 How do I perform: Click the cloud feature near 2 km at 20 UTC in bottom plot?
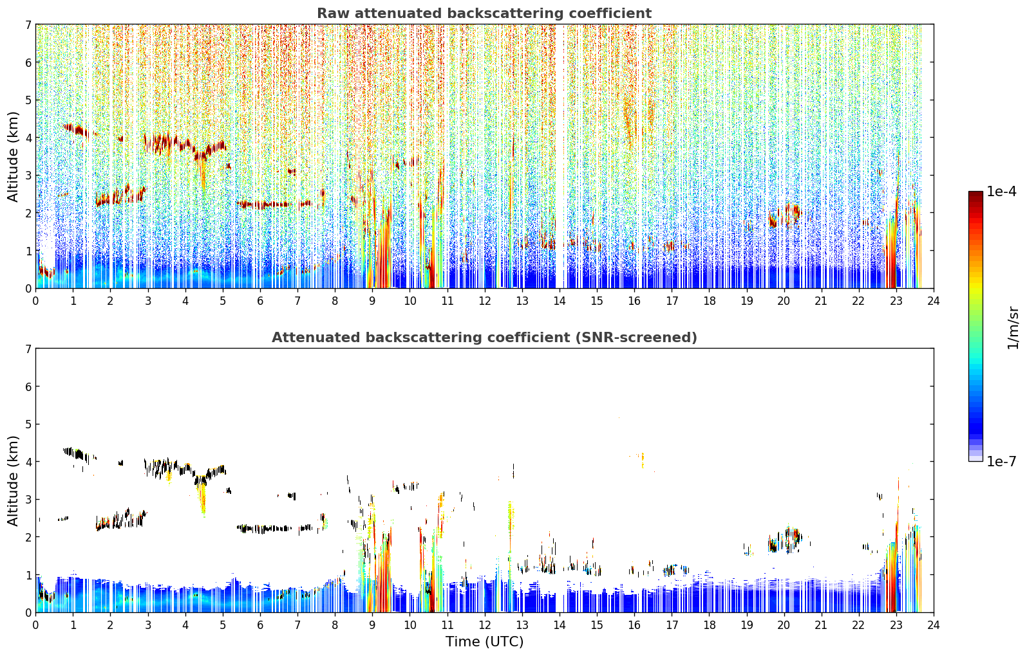[x=786, y=540]
